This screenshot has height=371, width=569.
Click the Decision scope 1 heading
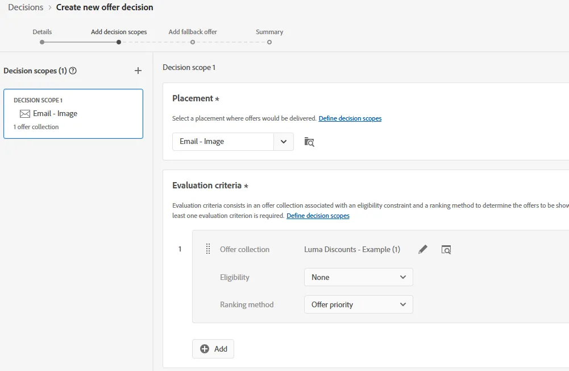[x=189, y=67]
